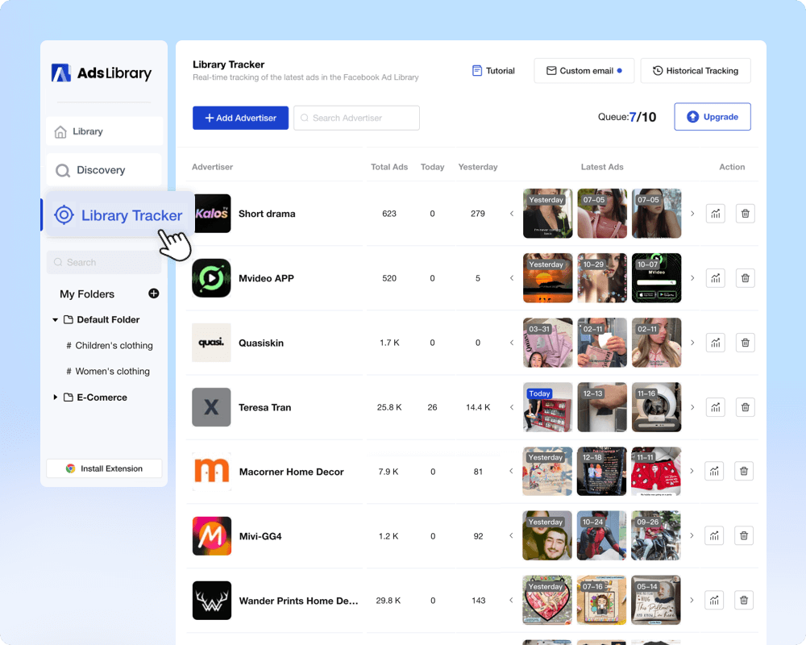Open Custom email settings
This screenshot has width=806, height=645.
pyautogui.click(x=584, y=71)
